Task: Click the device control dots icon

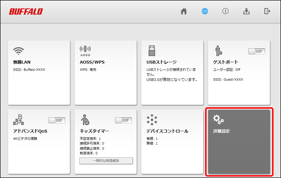Action: [x=152, y=120]
